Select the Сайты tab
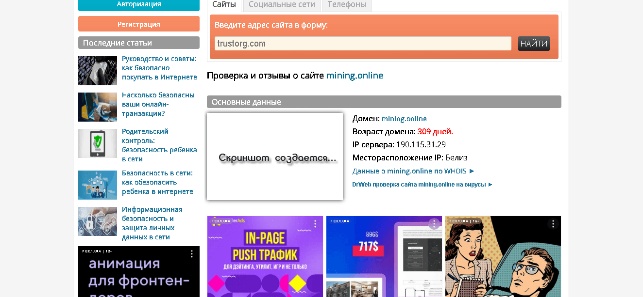Image resolution: width=643 pixels, height=297 pixels. pyautogui.click(x=223, y=3)
